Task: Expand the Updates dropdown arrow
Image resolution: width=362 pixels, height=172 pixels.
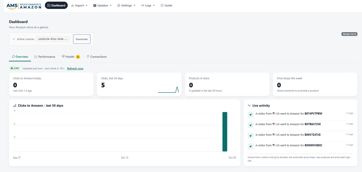Action: (111, 5)
